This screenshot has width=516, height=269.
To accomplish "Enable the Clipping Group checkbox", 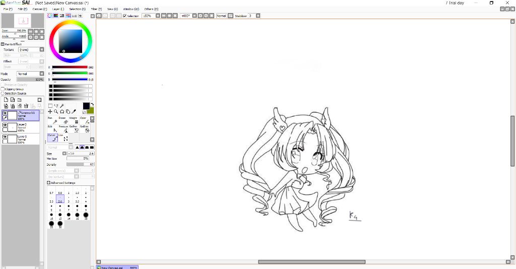I will pyautogui.click(x=3, y=89).
